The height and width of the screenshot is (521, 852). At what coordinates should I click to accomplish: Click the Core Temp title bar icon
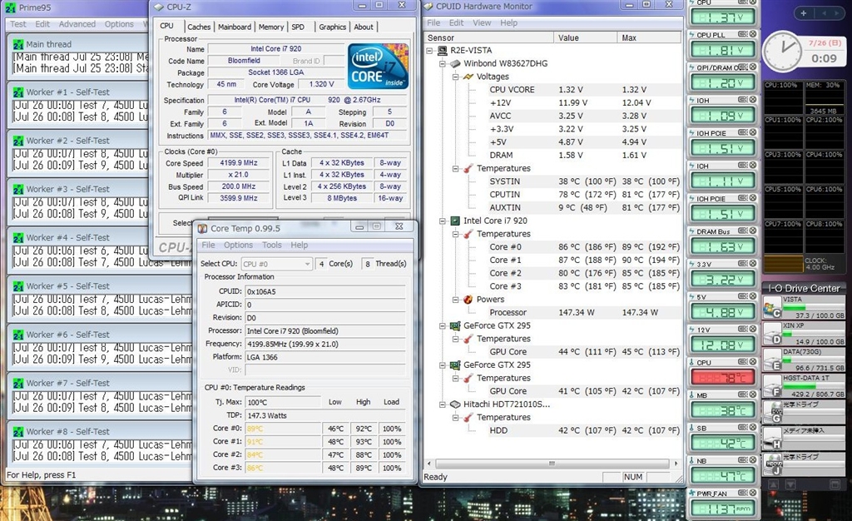[x=202, y=227]
